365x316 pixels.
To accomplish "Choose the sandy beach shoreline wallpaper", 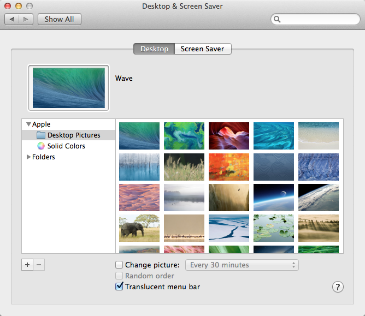I will tap(319, 136).
